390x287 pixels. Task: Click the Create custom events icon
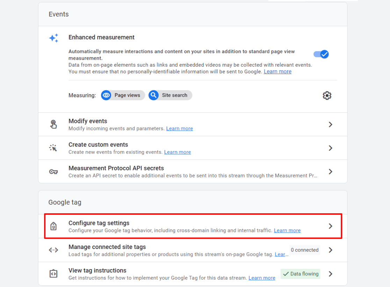[x=53, y=148]
